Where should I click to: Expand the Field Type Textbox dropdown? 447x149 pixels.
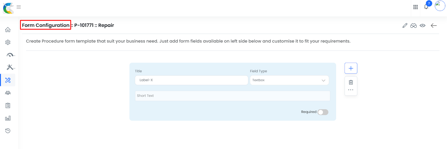[x=289, y=80]
